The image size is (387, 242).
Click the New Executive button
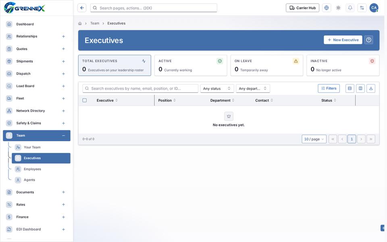pyautogui.click(x=343, y=40)
